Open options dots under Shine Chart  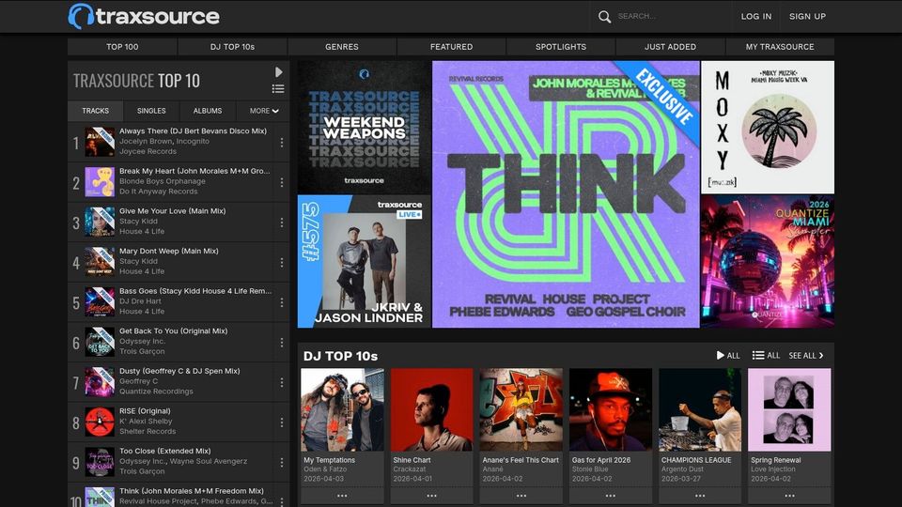click(x=431, y=496)
